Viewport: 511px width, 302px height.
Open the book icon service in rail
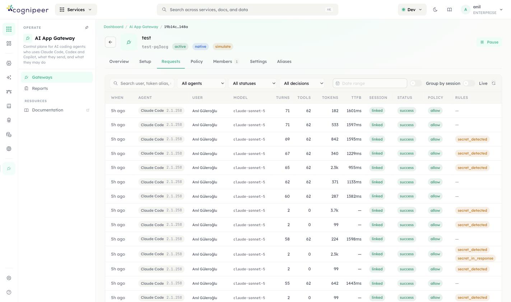pyautogui.click(x=9, y=106)
